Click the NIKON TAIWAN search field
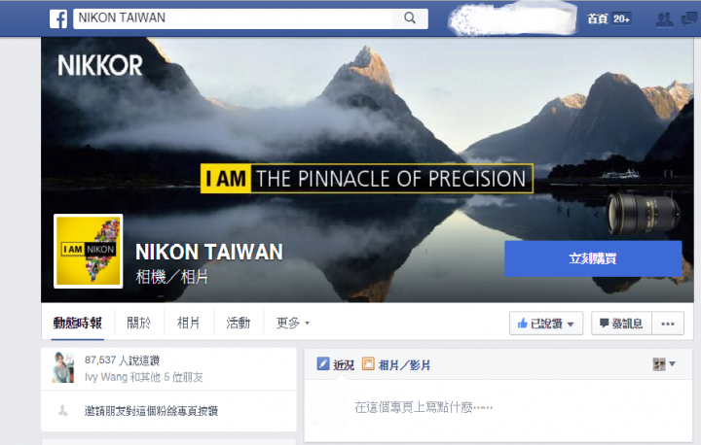This screenshot has width=701, height=445. click(x=233, y=17)
